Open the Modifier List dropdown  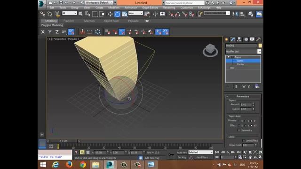[259, 52]
